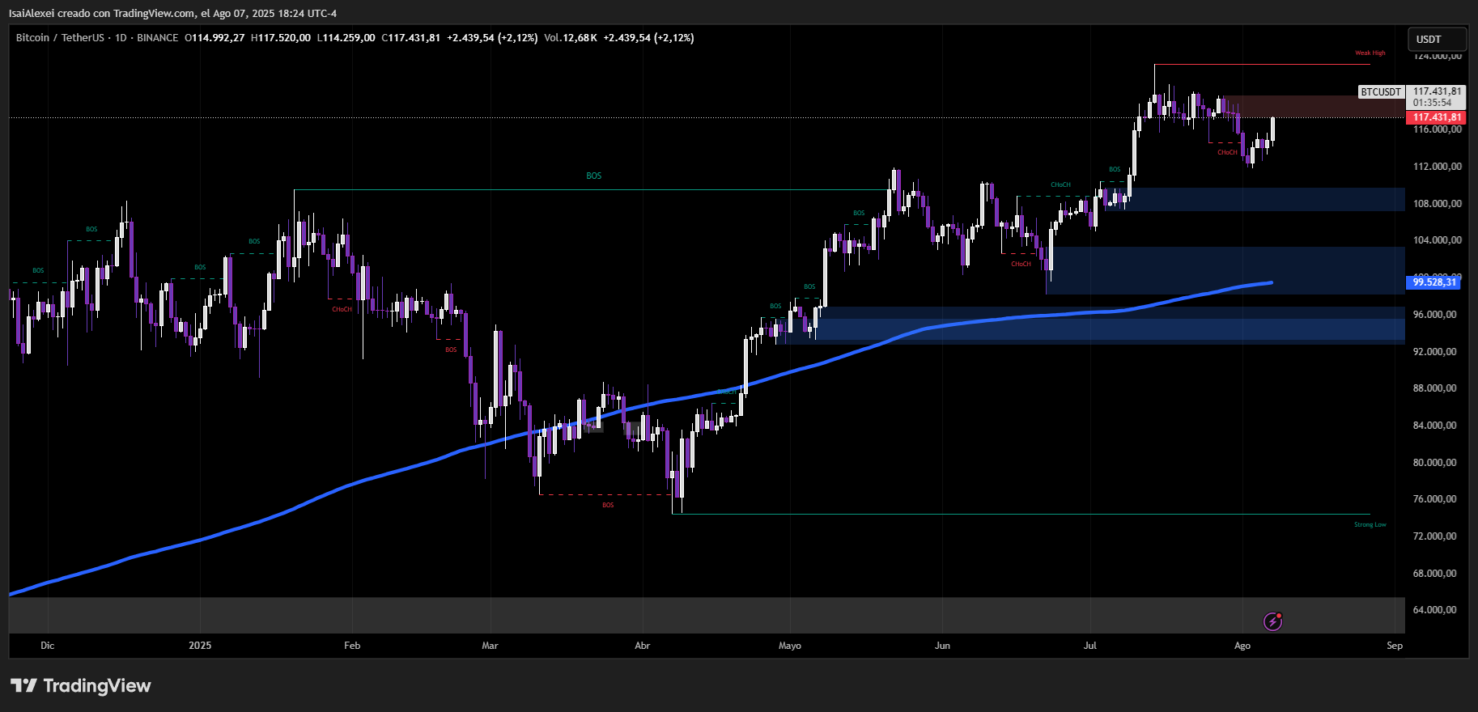Click 84.000,00 on the price scale
Screen dimensions: 1478x712
point(1434,426)
